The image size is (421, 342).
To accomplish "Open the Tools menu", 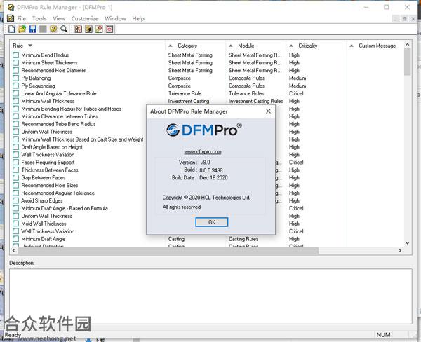I will click(x=39, y=18).
